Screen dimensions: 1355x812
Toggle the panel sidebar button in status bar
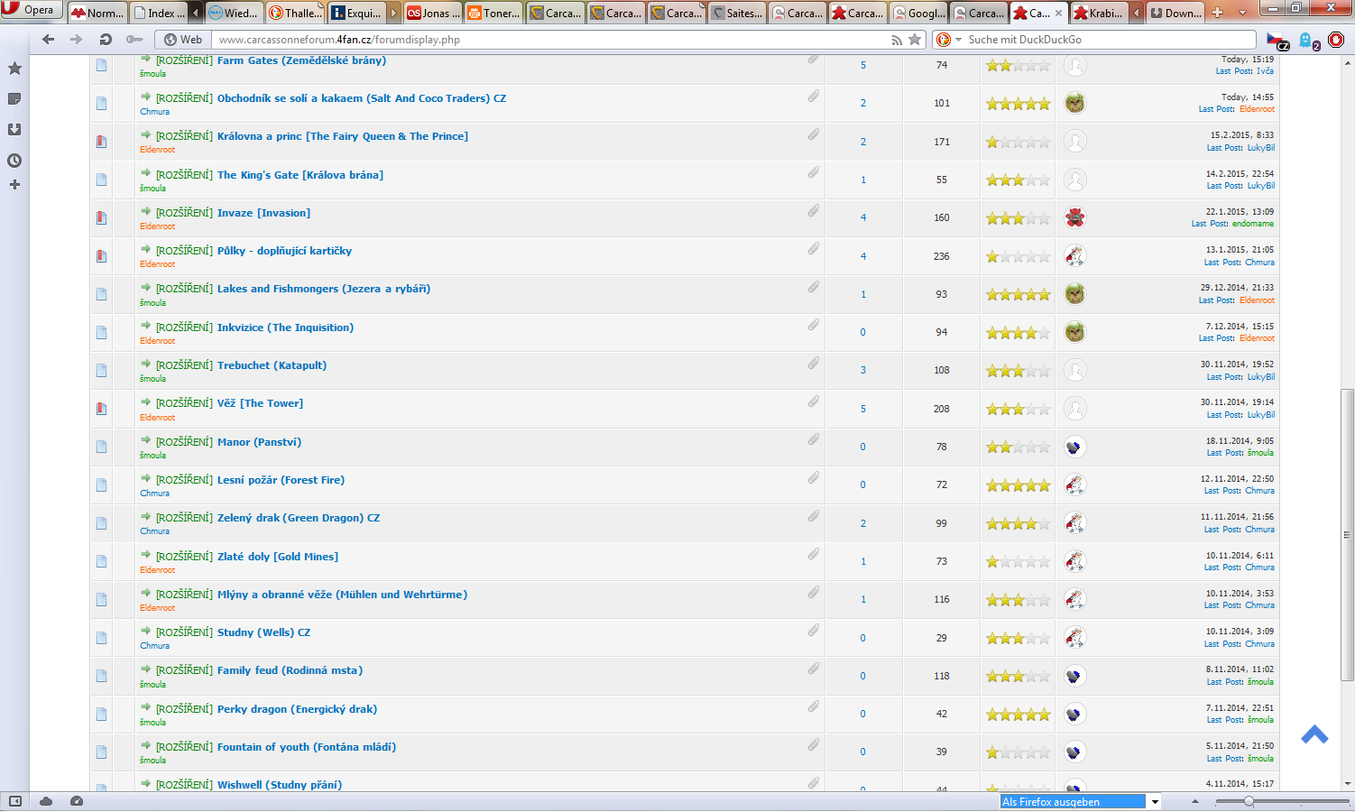pyautogui.click(x=14, y=801)
